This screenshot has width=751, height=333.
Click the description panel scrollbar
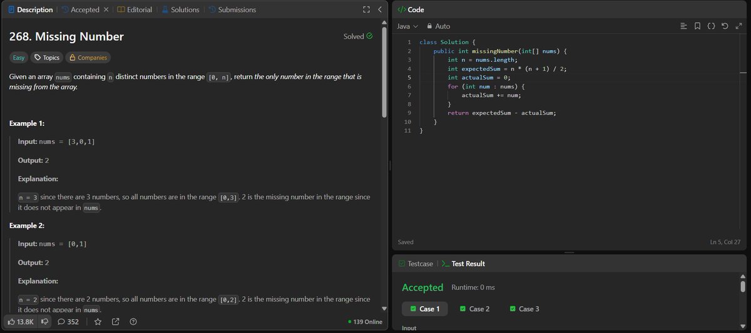[x=384, y=72]
